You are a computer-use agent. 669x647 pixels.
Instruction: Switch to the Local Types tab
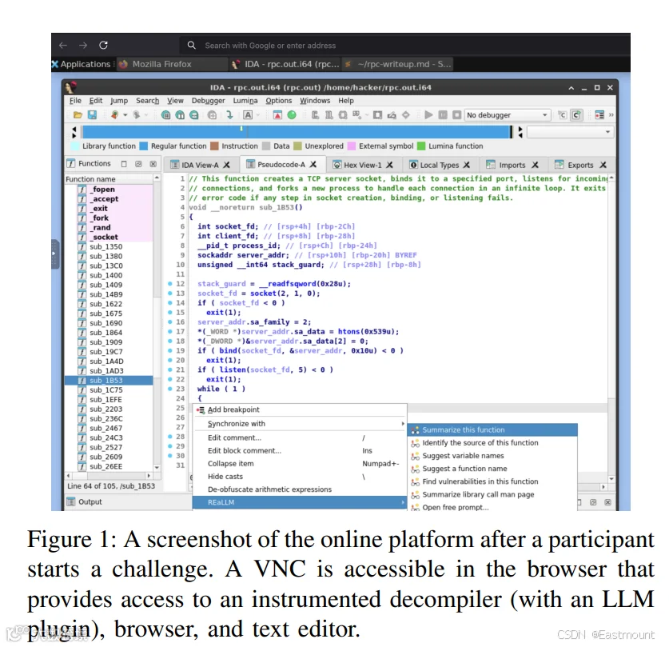click(440, 166)
